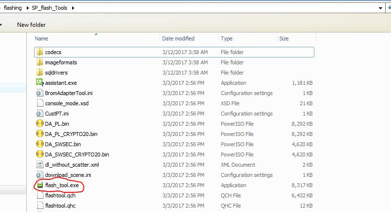Click PowerISO File type of DA_PL.bin
Screen dimensions: 391x212
[x=237, y=124]
